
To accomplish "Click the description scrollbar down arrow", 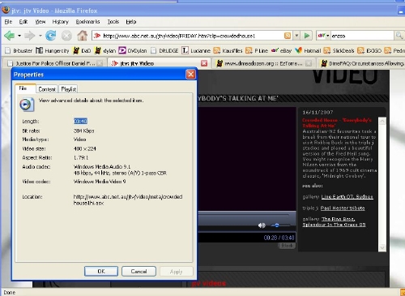I will click(x=382, y=247).
